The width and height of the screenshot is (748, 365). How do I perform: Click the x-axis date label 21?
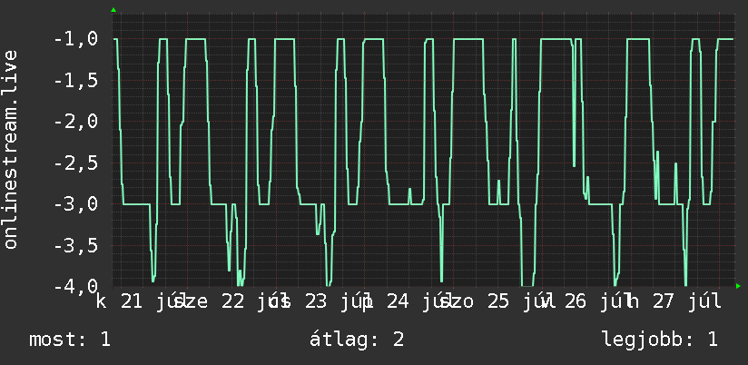tap(132, 302)
